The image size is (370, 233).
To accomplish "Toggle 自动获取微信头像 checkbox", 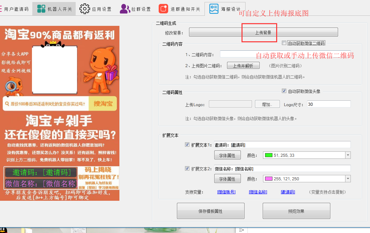I will coord(284,91).
